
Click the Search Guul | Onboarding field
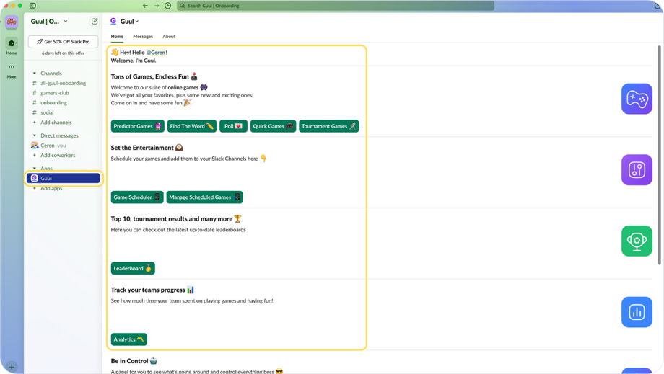click(x=336, y=6)
